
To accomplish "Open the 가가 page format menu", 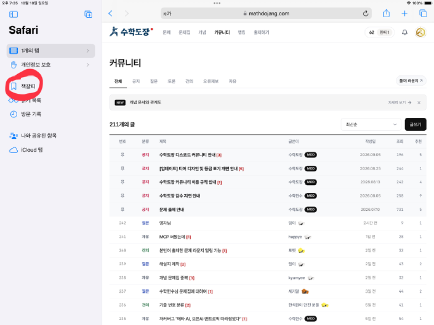I will click(x=167, y=14).
